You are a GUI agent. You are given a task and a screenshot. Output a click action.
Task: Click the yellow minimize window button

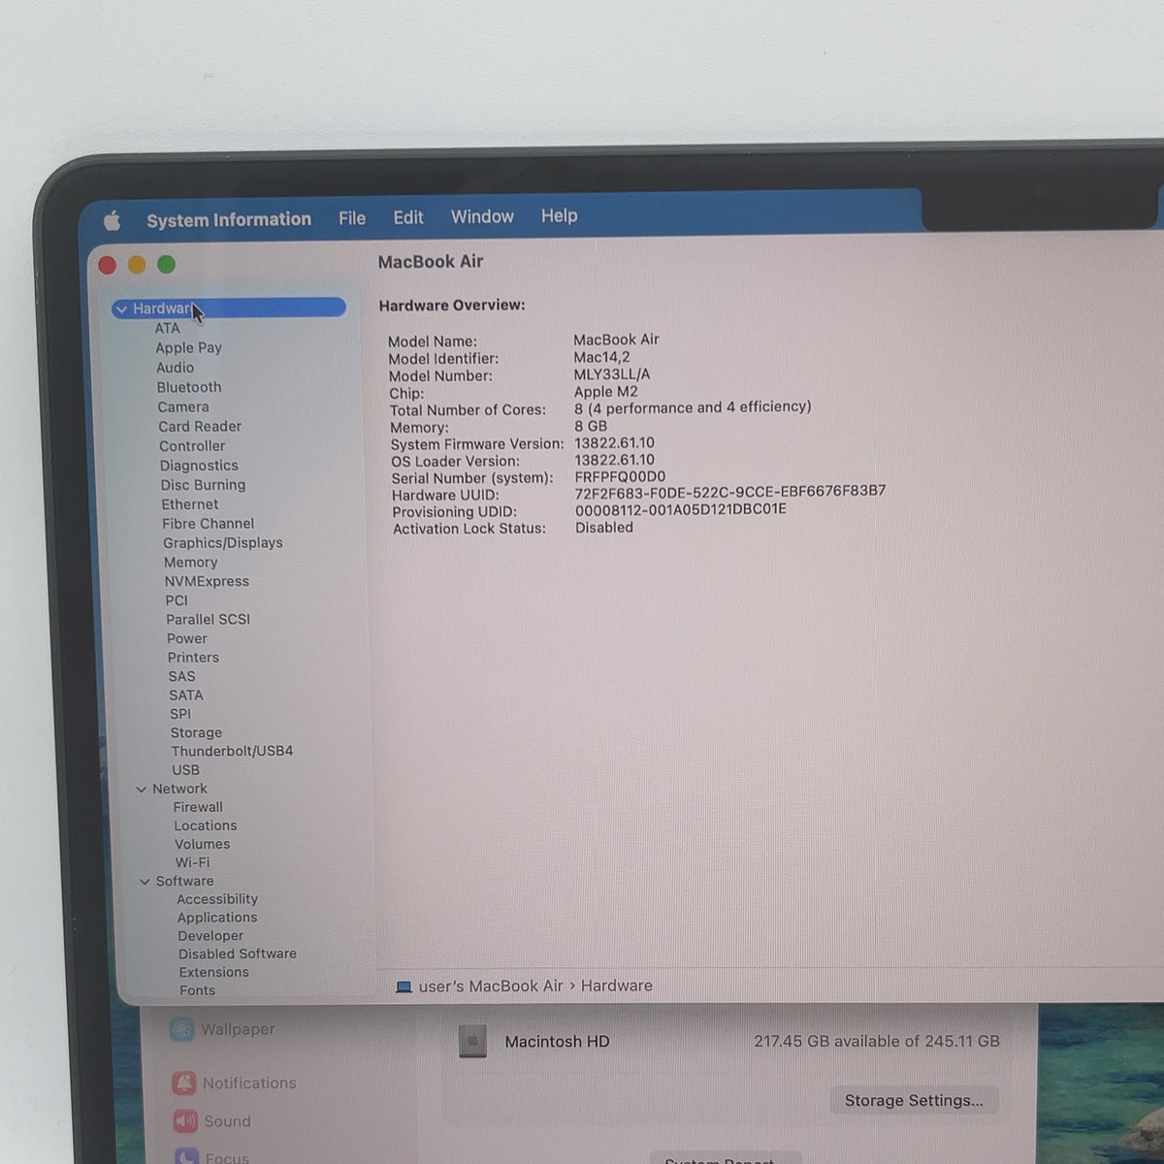(137, 265)
